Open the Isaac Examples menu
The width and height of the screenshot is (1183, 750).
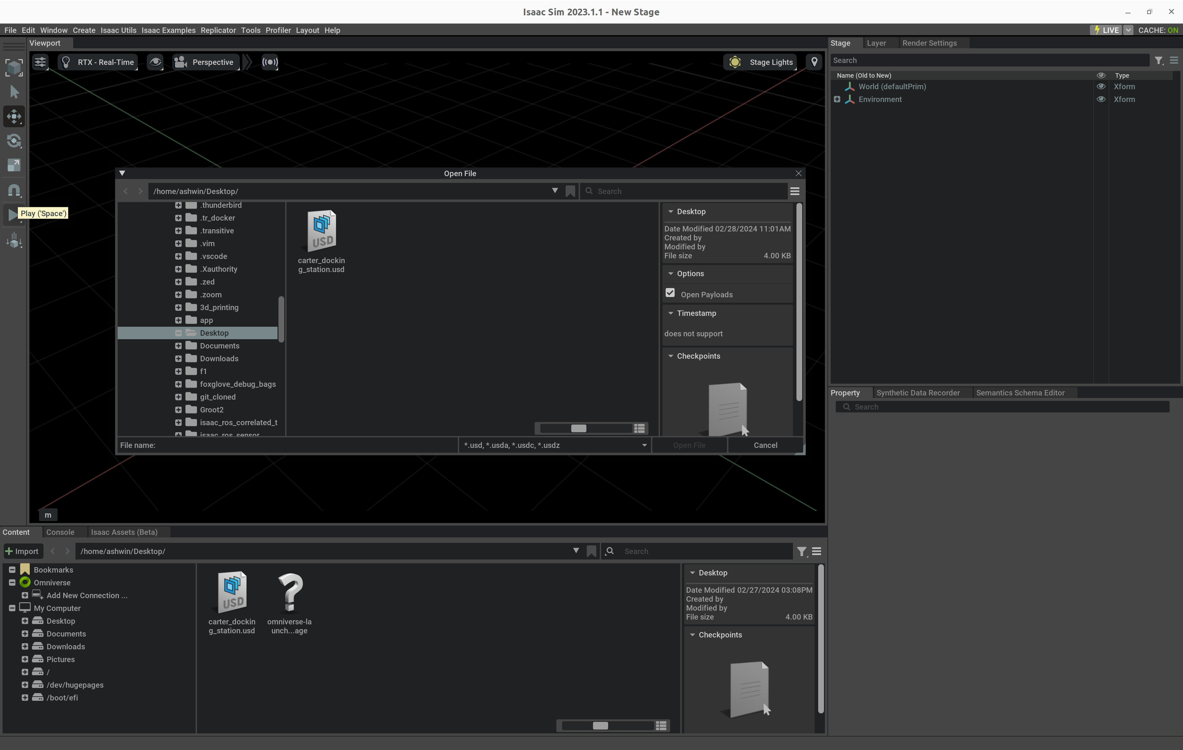pyautogui.click(x=168, y=30)
